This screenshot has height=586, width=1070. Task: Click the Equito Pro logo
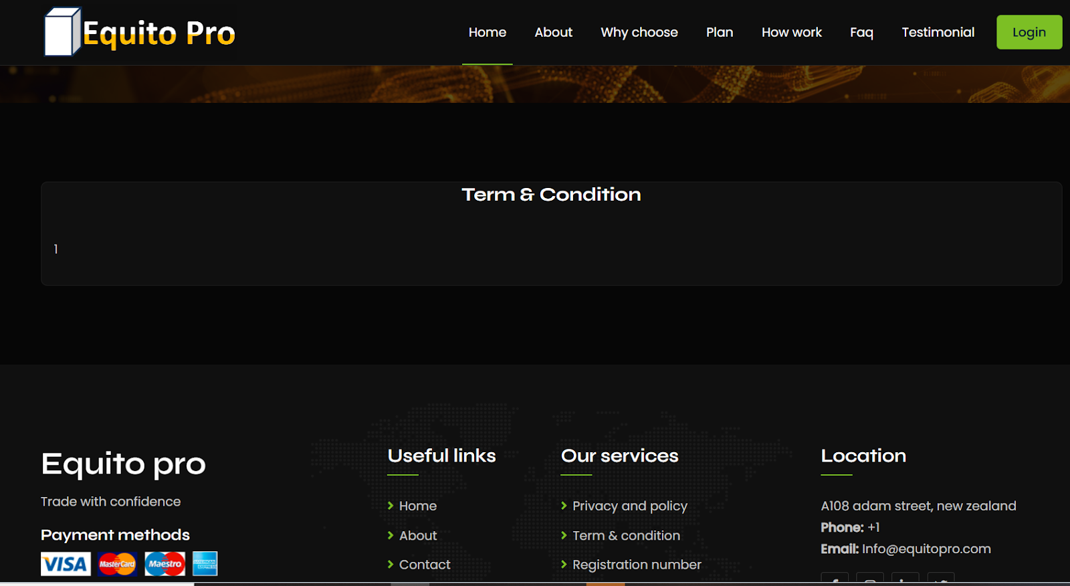pyautogui.click(x=140, y=32)
